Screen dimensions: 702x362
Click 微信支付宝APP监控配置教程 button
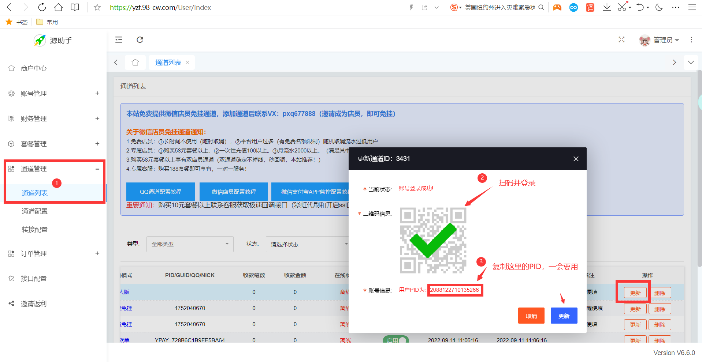coord(310,192)
